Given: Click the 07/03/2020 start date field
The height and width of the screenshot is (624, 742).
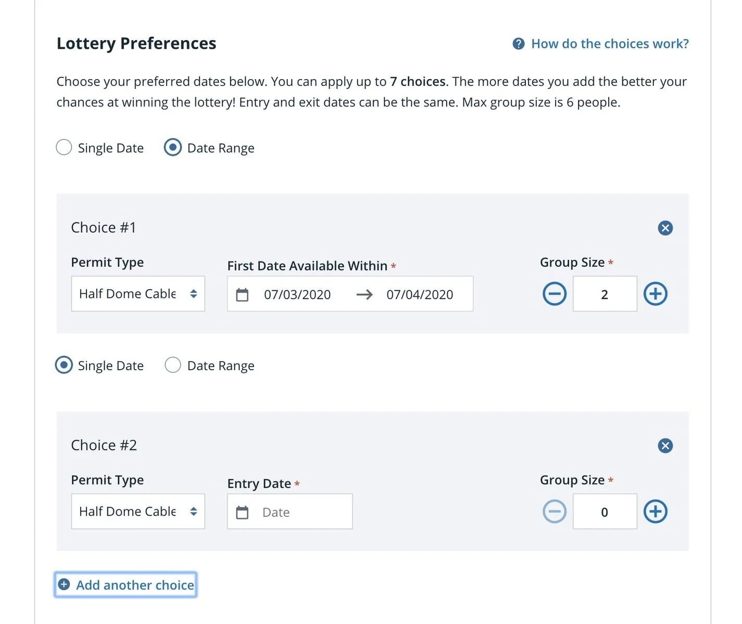Looking at the screenshot, I should click(x=297, y=295).
